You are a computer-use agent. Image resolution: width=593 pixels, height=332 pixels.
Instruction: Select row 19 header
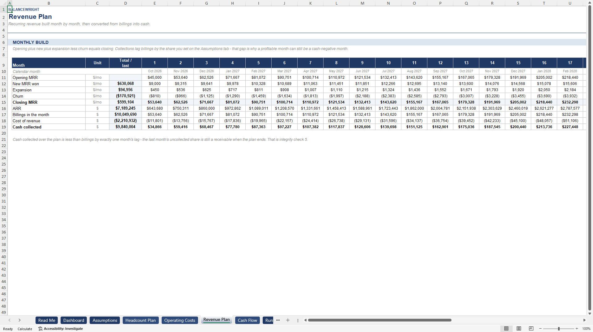(x=4, y=127)
